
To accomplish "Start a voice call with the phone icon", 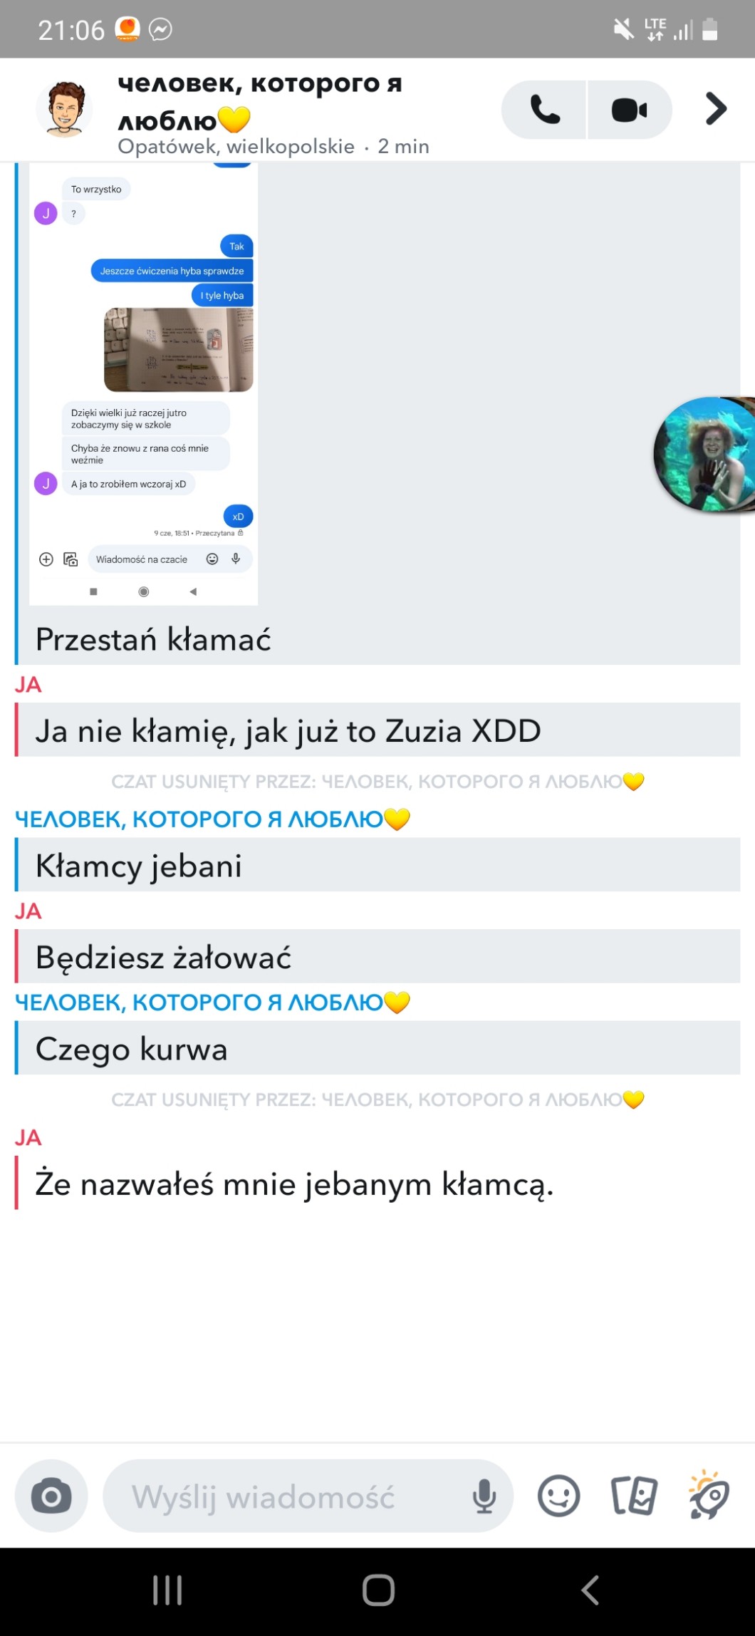I will (545, 110).
